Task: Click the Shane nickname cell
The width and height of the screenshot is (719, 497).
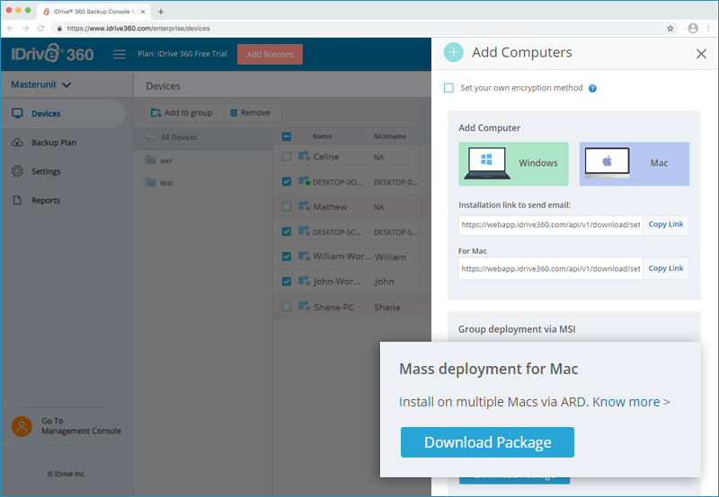Action: coord(387,307)
